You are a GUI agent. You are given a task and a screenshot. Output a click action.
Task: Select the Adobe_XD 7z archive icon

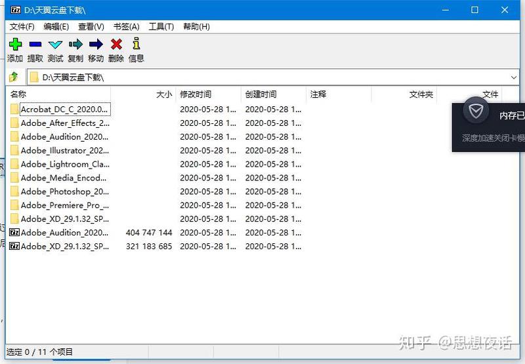pos(14,246)
